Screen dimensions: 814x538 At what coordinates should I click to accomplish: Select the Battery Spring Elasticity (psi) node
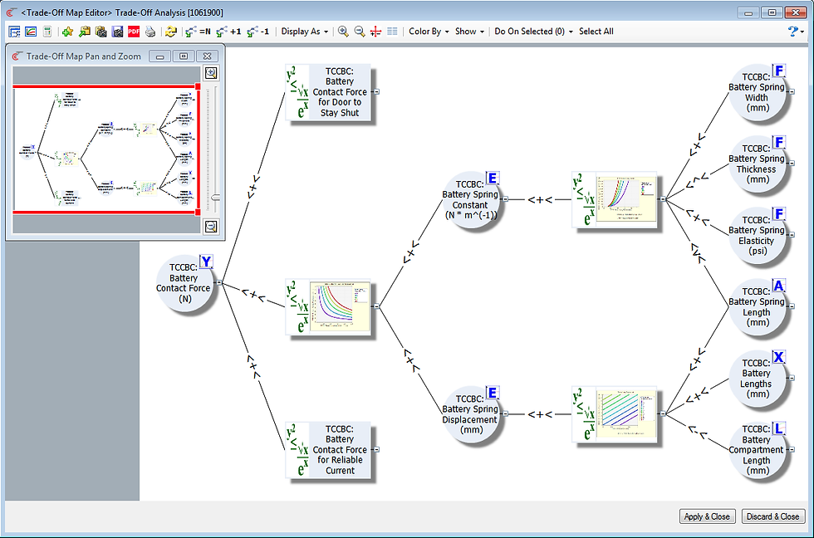click(x=757, y=236)
